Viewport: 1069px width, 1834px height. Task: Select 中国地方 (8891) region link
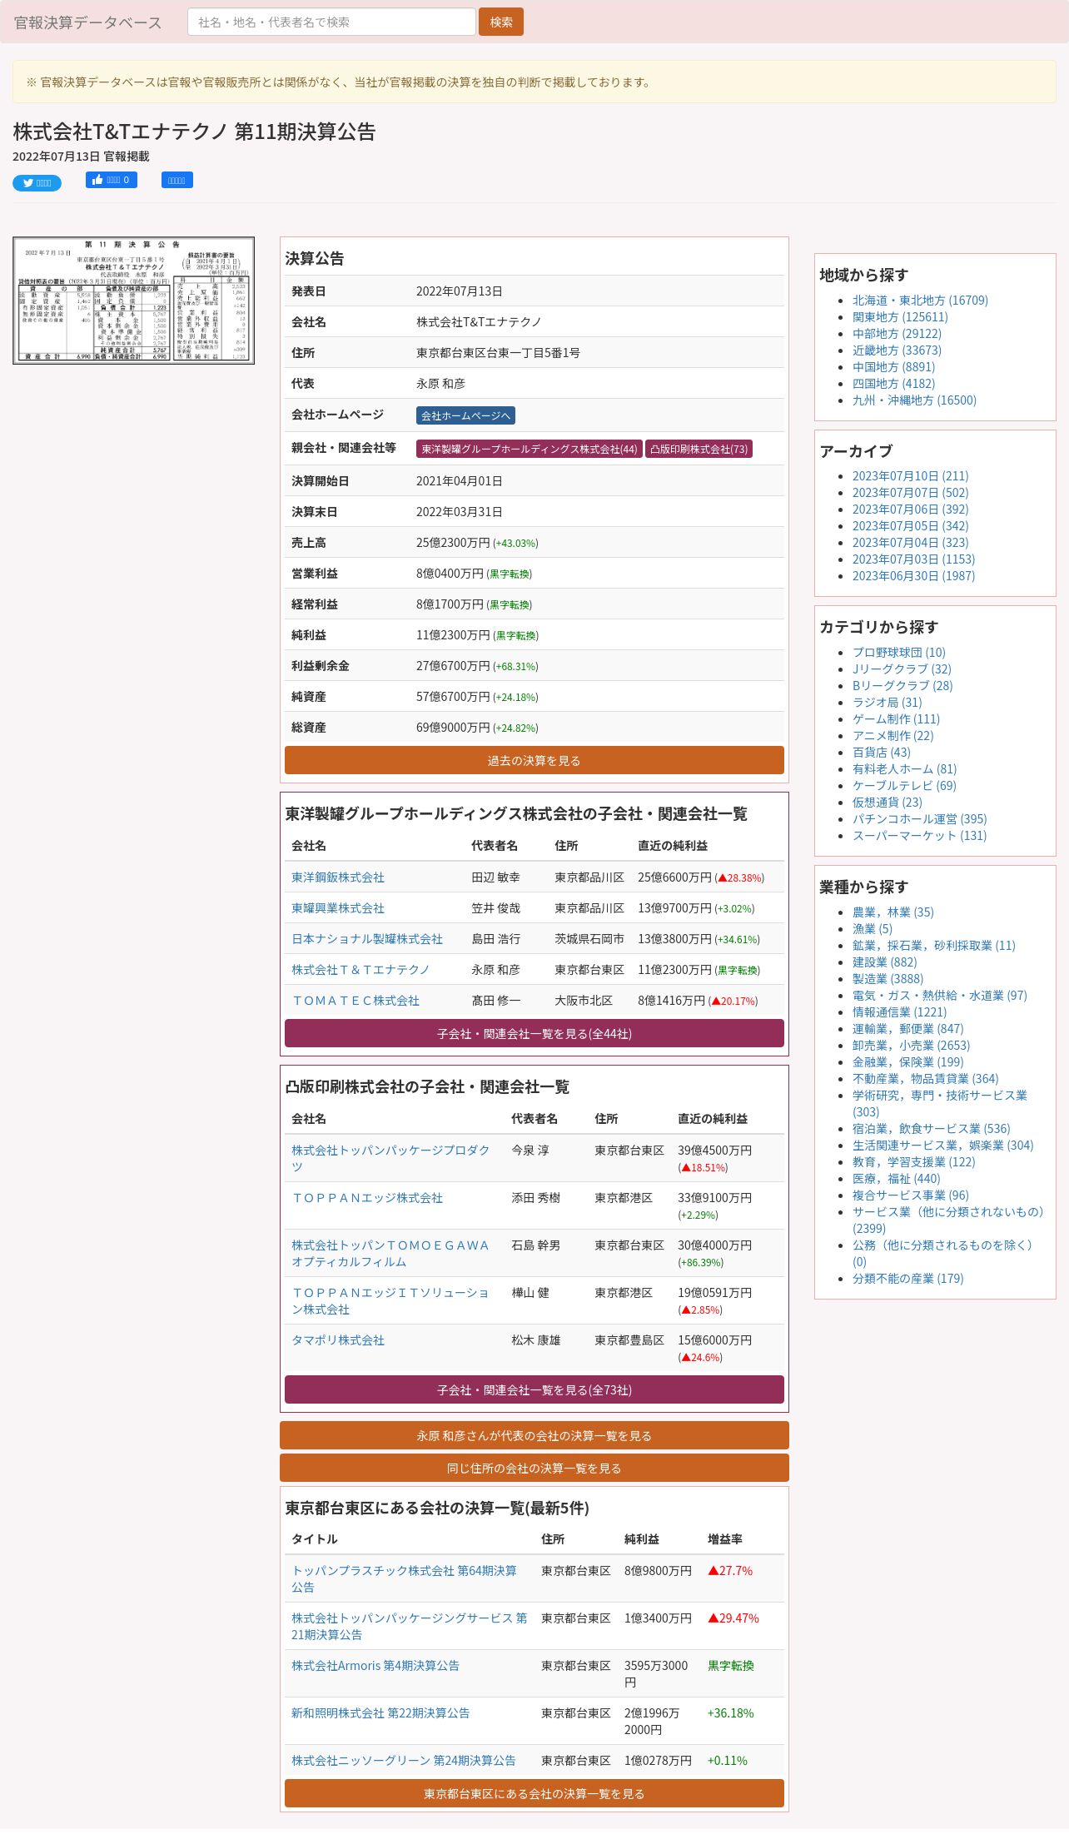point(893,367)
